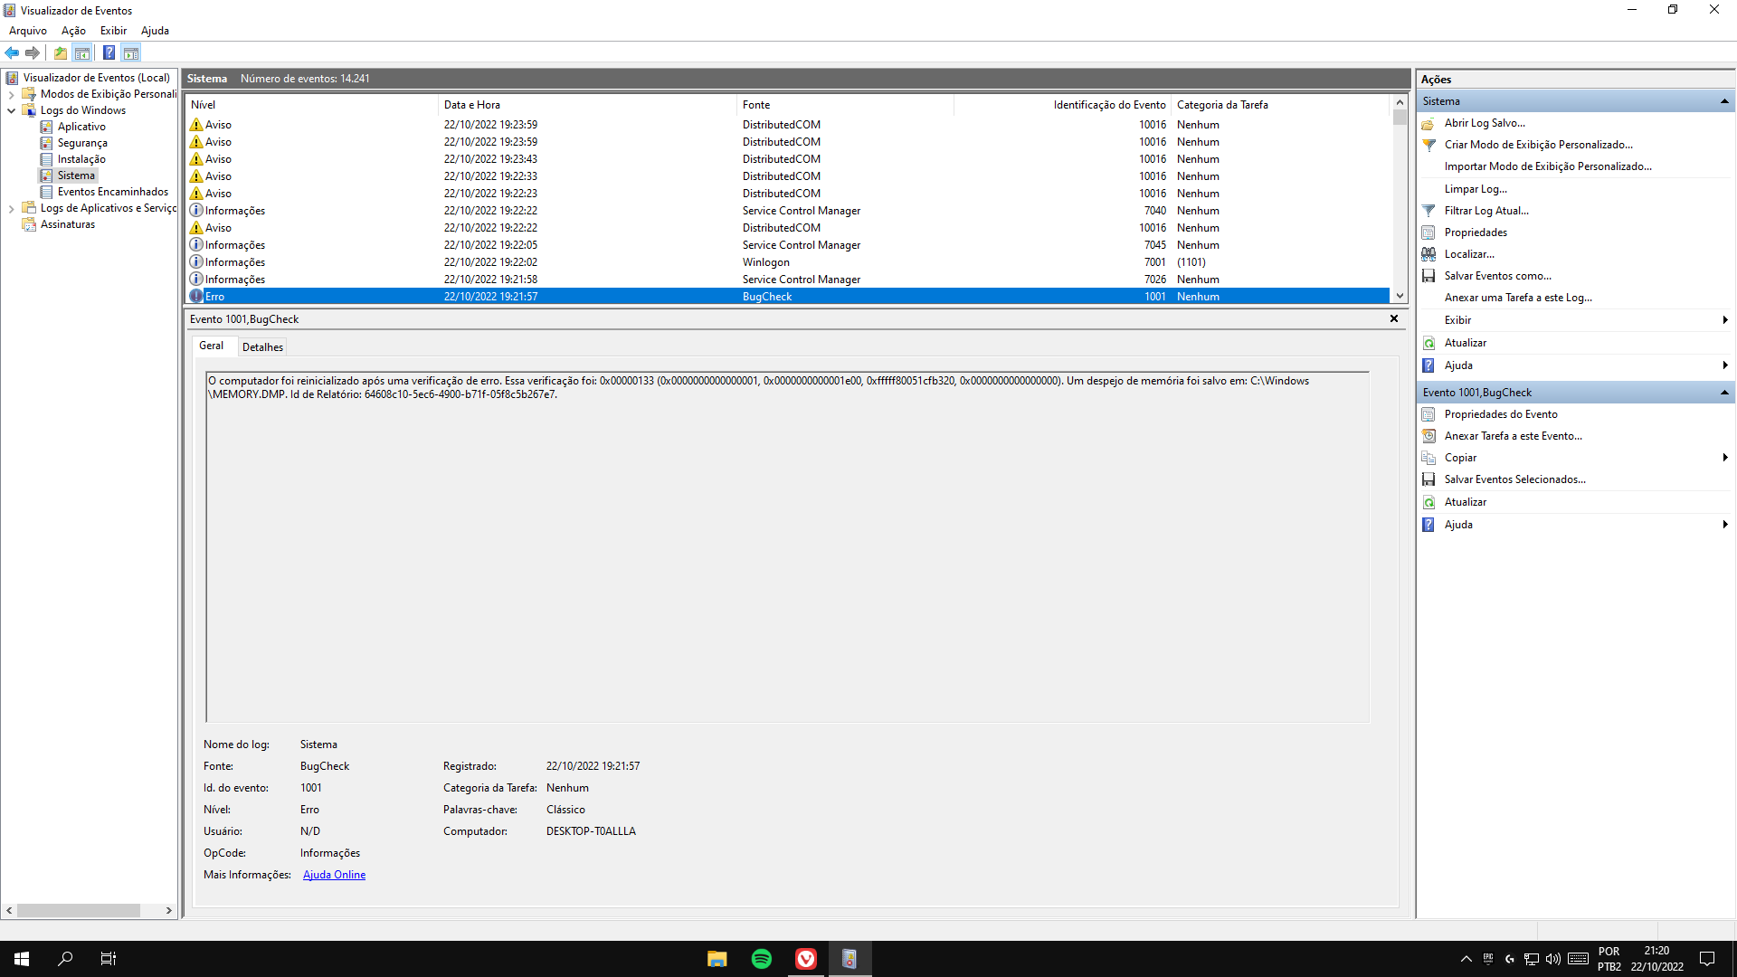Click the Atualizar icon under Sistema actions
This screenshot has width=1737, height=977.
tap(1429, 343)
